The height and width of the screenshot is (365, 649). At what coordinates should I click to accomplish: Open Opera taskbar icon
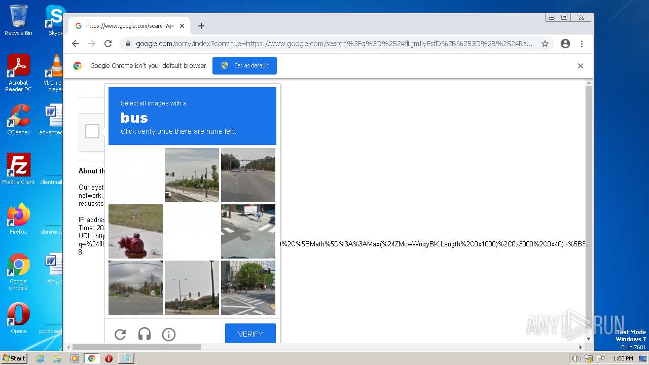[x=109, y=358]
